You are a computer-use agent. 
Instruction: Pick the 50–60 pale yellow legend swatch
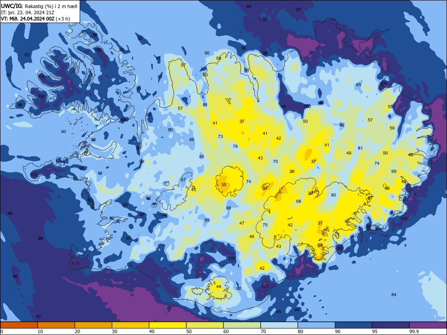205,325
